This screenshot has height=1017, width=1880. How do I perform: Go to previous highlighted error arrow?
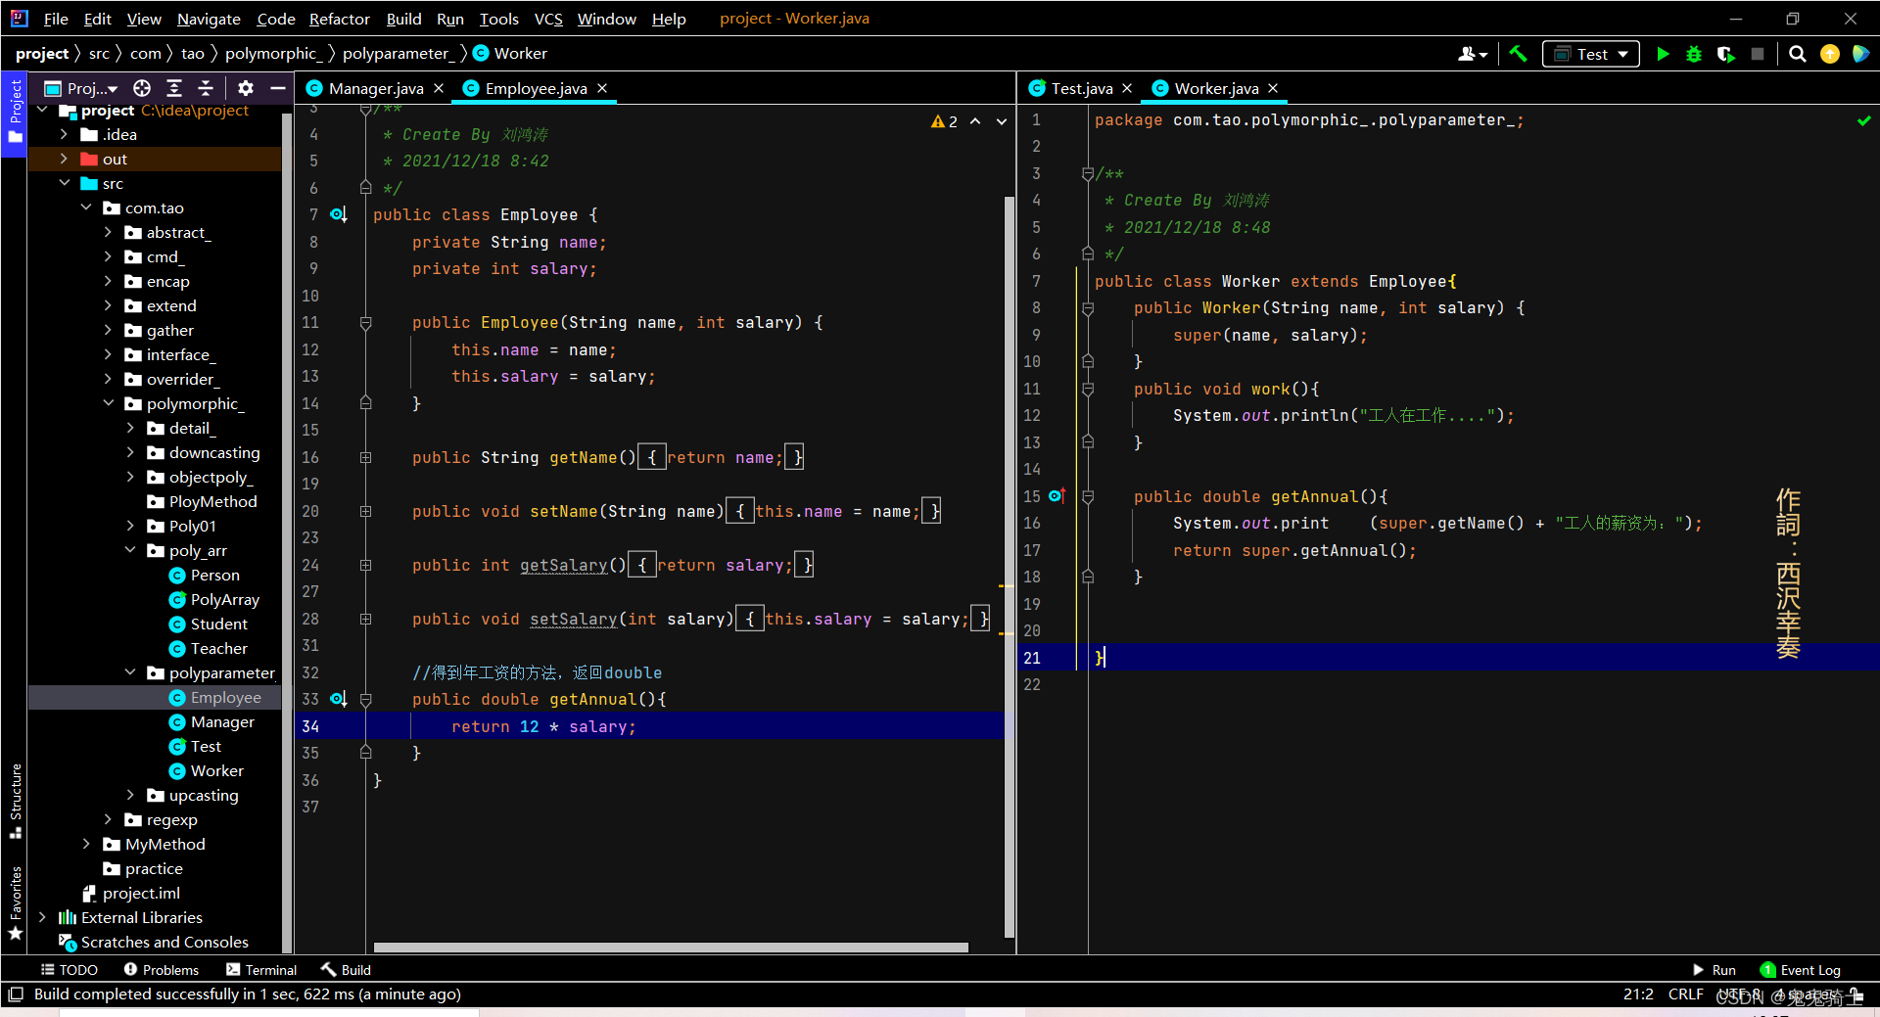pos(975,121)
